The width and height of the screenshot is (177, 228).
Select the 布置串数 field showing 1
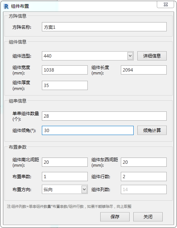[65, 176]
